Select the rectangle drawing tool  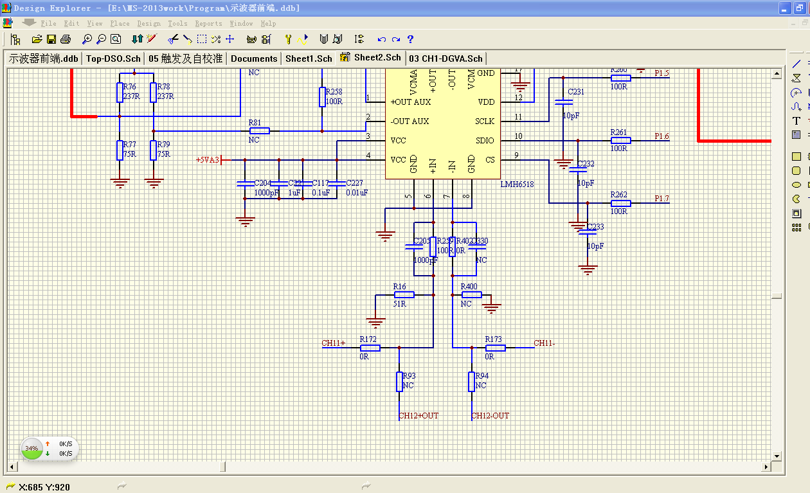797,156
